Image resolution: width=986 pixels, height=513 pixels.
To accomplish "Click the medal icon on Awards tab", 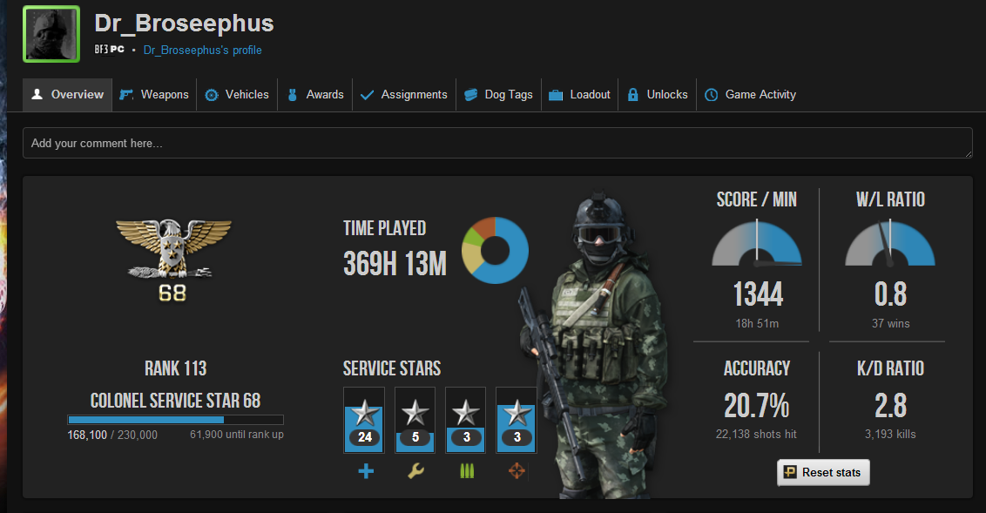I will [293, 95].
